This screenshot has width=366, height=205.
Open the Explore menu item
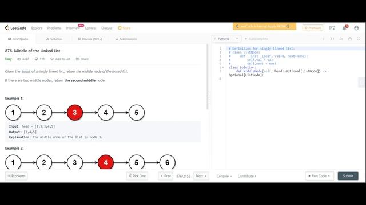click(x=37, y=28)
